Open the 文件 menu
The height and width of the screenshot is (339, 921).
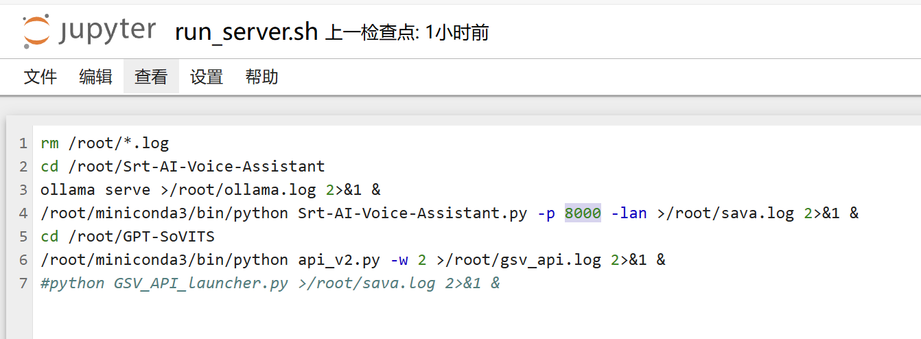coord(40,76)
